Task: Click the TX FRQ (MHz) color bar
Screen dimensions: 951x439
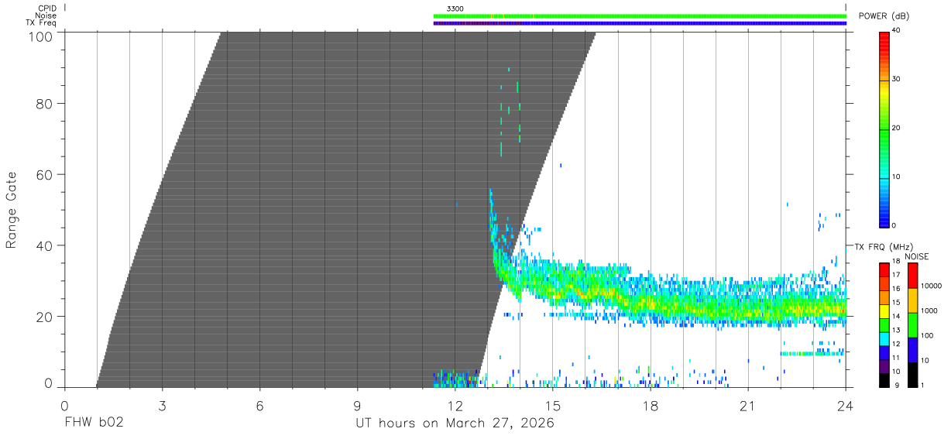Action: [884, 324]
